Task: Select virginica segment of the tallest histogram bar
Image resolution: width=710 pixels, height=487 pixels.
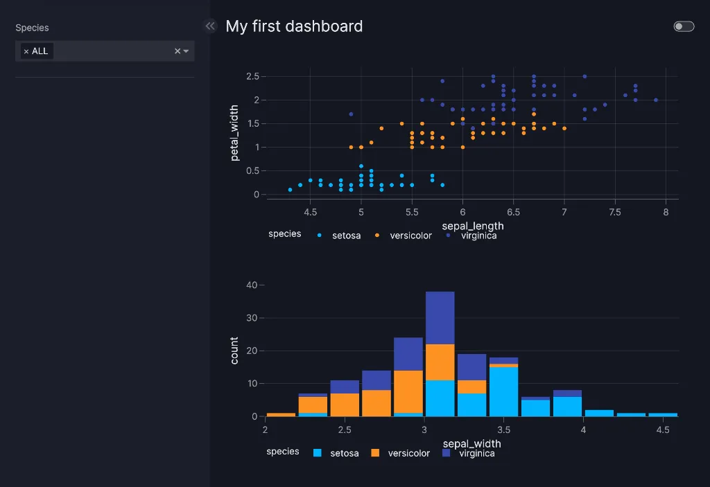Action: [x=440, y=317]
